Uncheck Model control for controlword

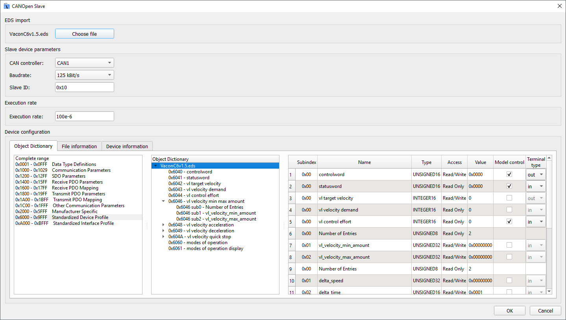(509, 174)
